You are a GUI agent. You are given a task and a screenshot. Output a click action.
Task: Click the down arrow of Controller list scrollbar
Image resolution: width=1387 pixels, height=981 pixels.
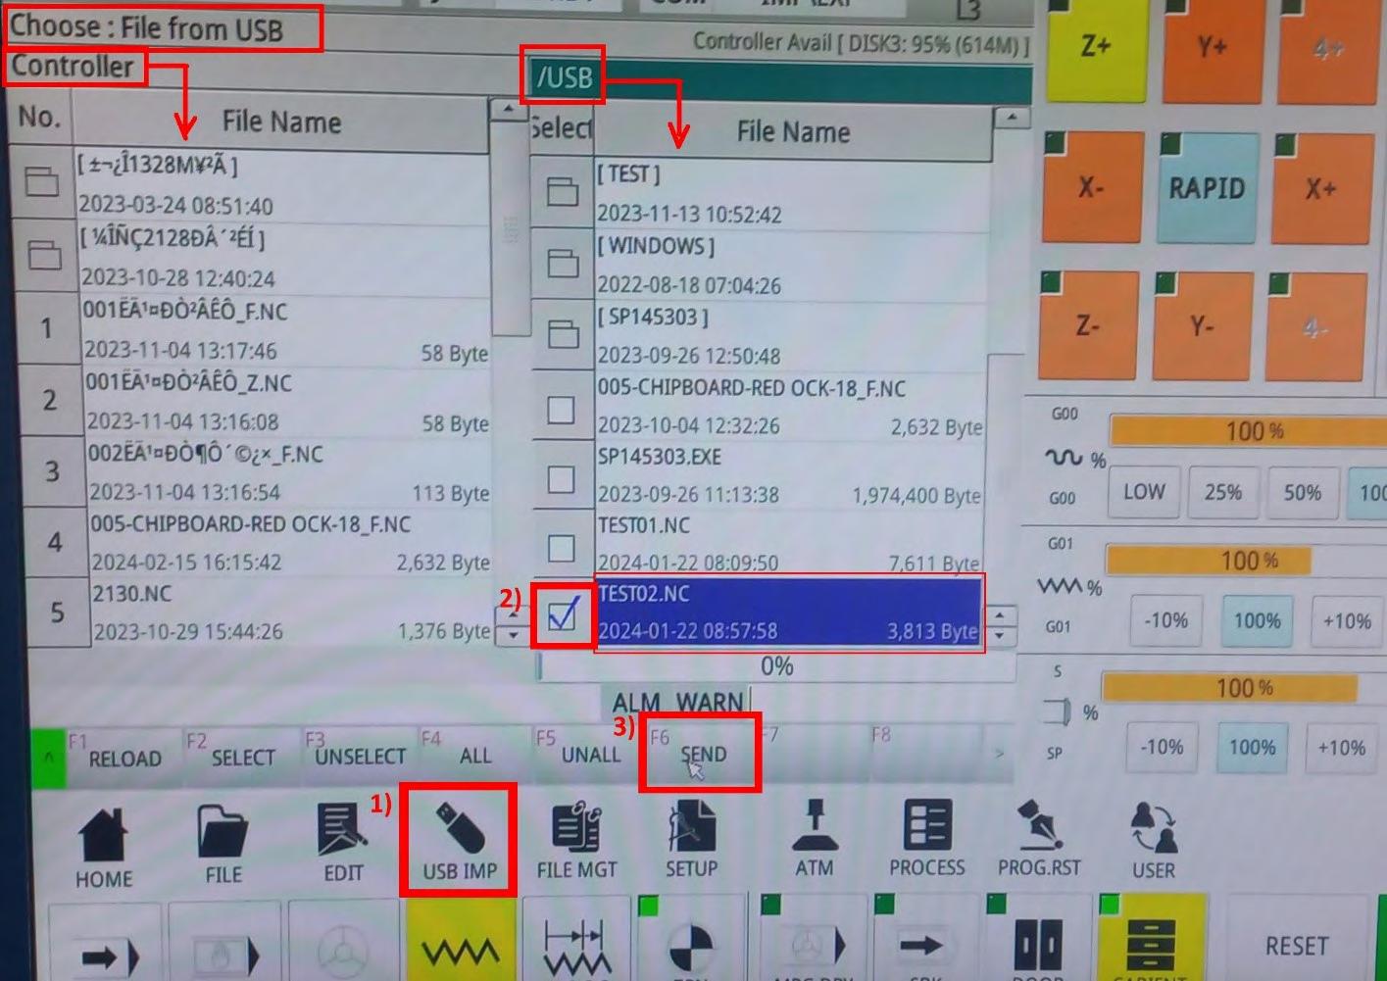coord(513,635)
